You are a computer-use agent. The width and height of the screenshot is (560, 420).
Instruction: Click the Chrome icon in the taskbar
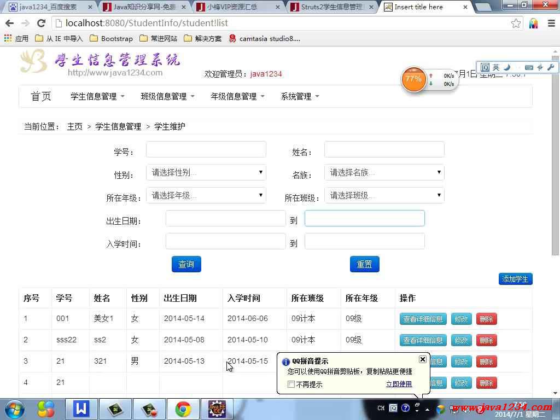183,409
